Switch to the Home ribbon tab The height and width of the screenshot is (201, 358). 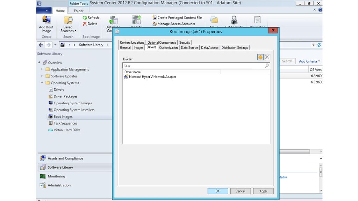tap(60, 11)
